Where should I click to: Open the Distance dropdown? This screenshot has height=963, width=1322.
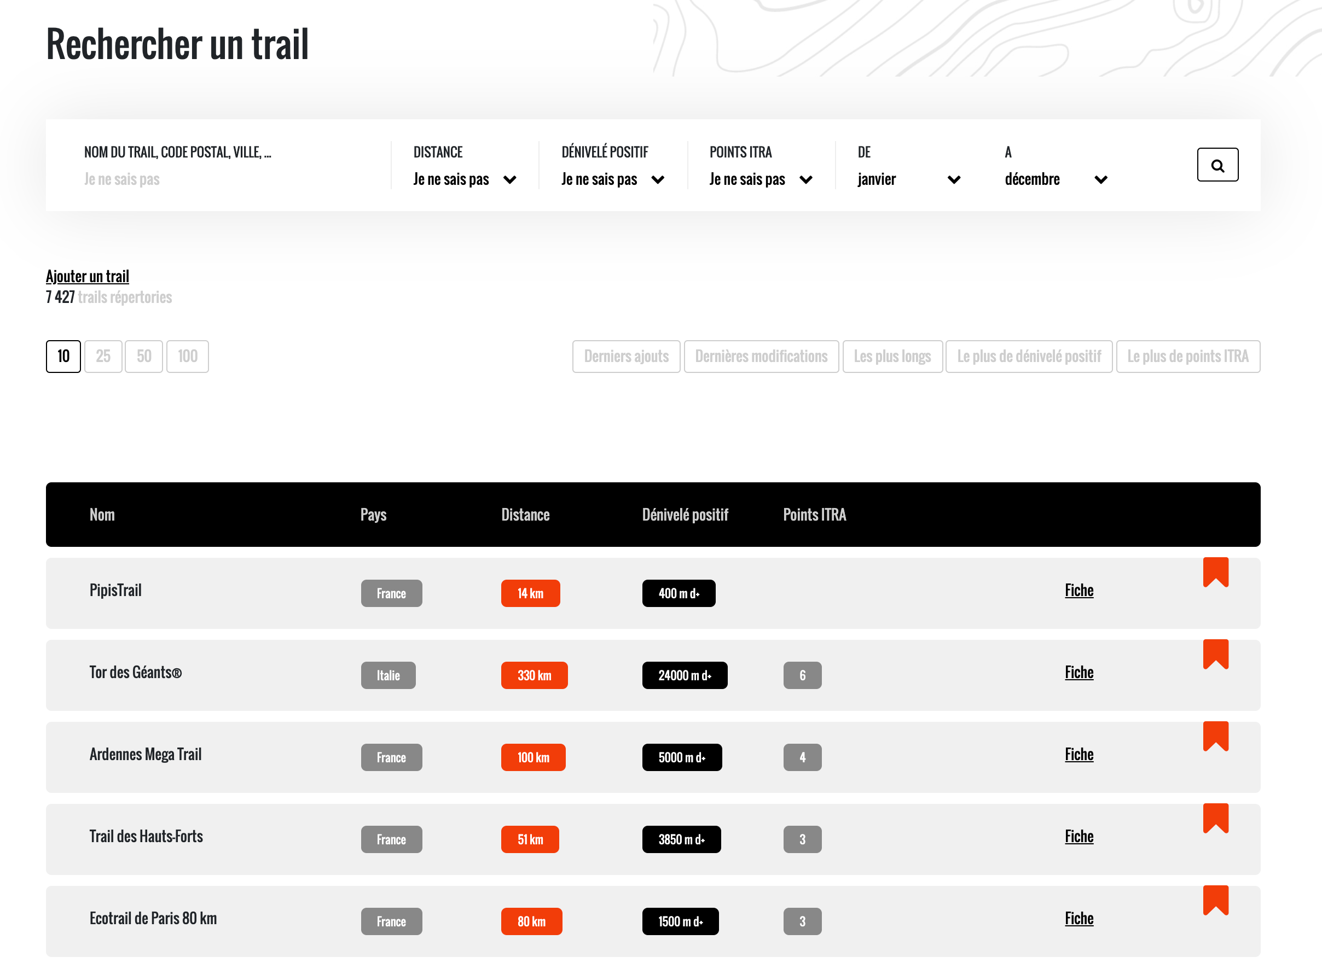465,179
